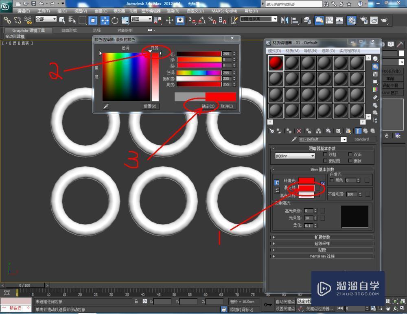Click the Mirror tool icon

tap(284, 20)
